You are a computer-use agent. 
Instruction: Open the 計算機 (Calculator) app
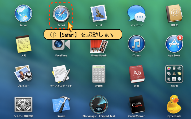click(x=99, y=74)
